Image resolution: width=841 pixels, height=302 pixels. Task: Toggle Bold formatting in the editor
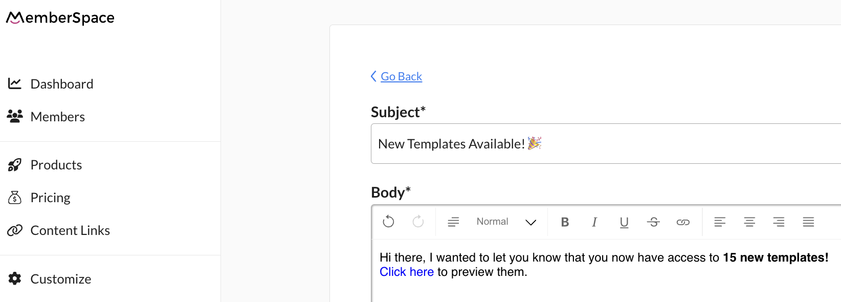565,222
